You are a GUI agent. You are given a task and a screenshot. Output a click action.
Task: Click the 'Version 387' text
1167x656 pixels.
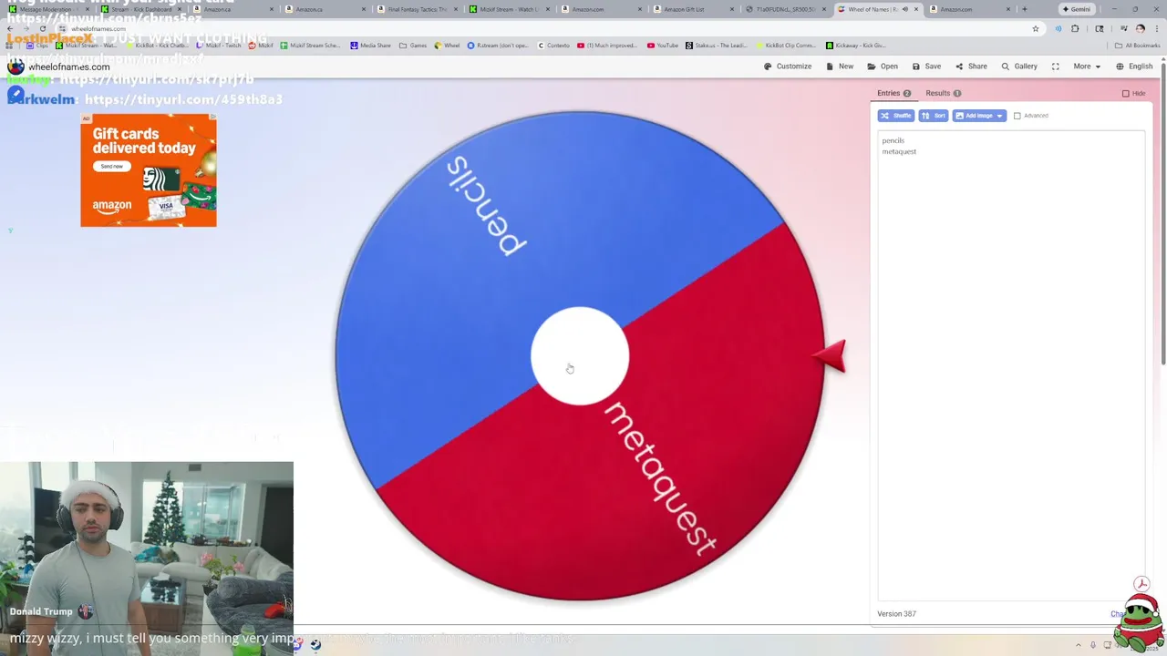coord(896,614)
